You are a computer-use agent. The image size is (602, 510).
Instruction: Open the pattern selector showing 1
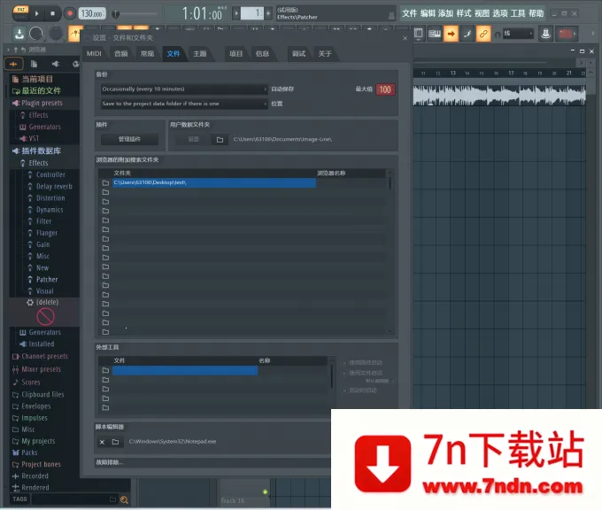click(x=251, y=13)
